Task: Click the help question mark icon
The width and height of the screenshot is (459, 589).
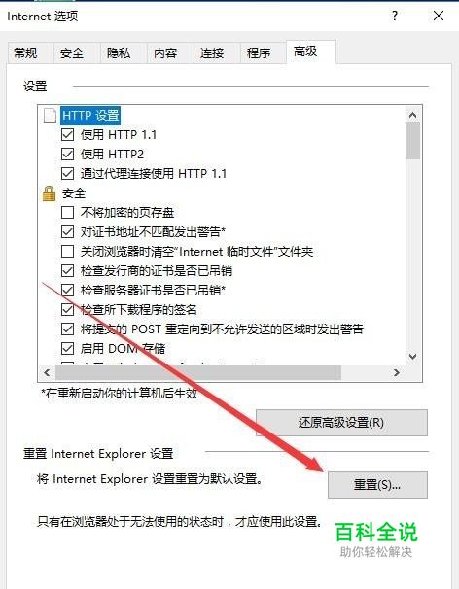Action: (395, 16)
